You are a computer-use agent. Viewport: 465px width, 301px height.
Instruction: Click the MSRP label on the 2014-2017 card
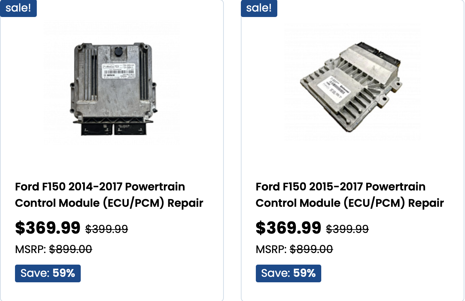coord(30,250)
